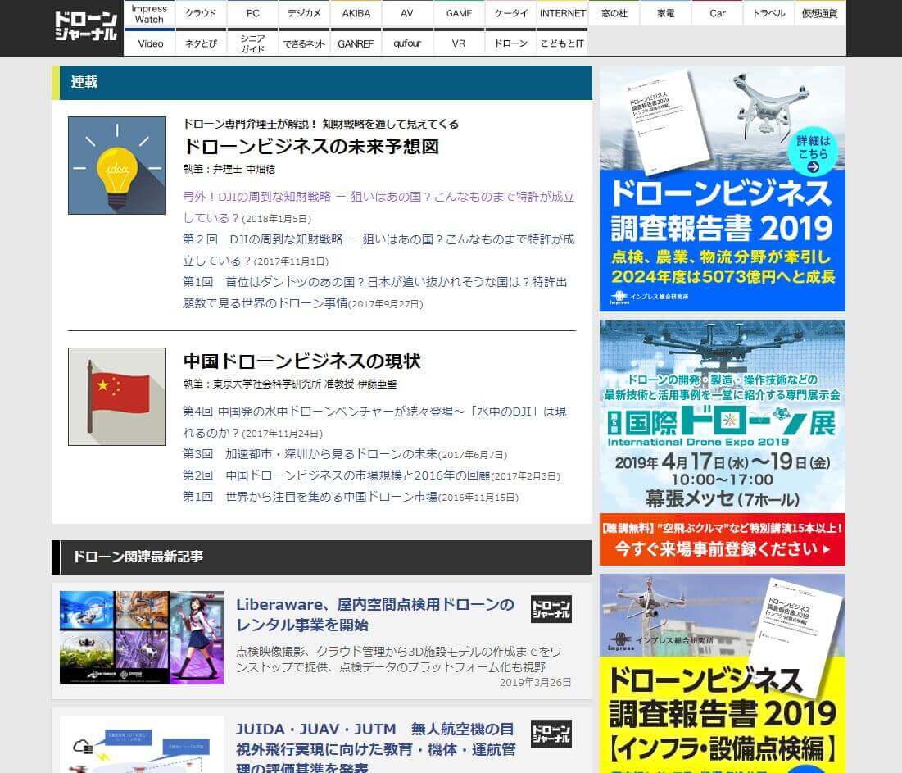Open the GANREF tab

[356, 43]
